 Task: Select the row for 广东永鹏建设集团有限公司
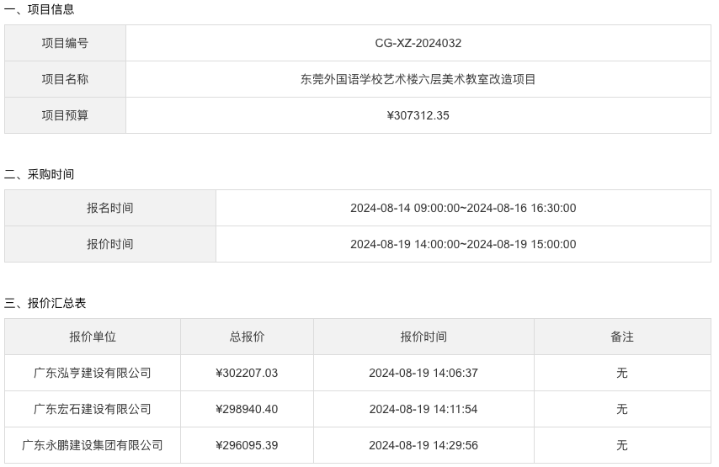point(358,445)
